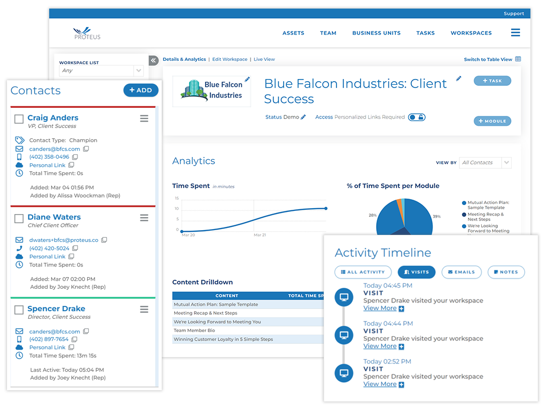Image resolution: width=547 pixels, height=410 pixels.
Task: Open the Team menu
Action: point(328,33)
